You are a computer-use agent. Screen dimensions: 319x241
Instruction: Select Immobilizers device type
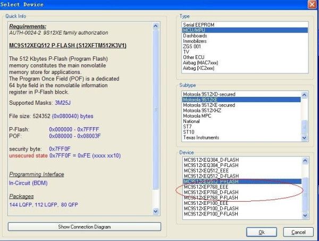click(196, 41)
